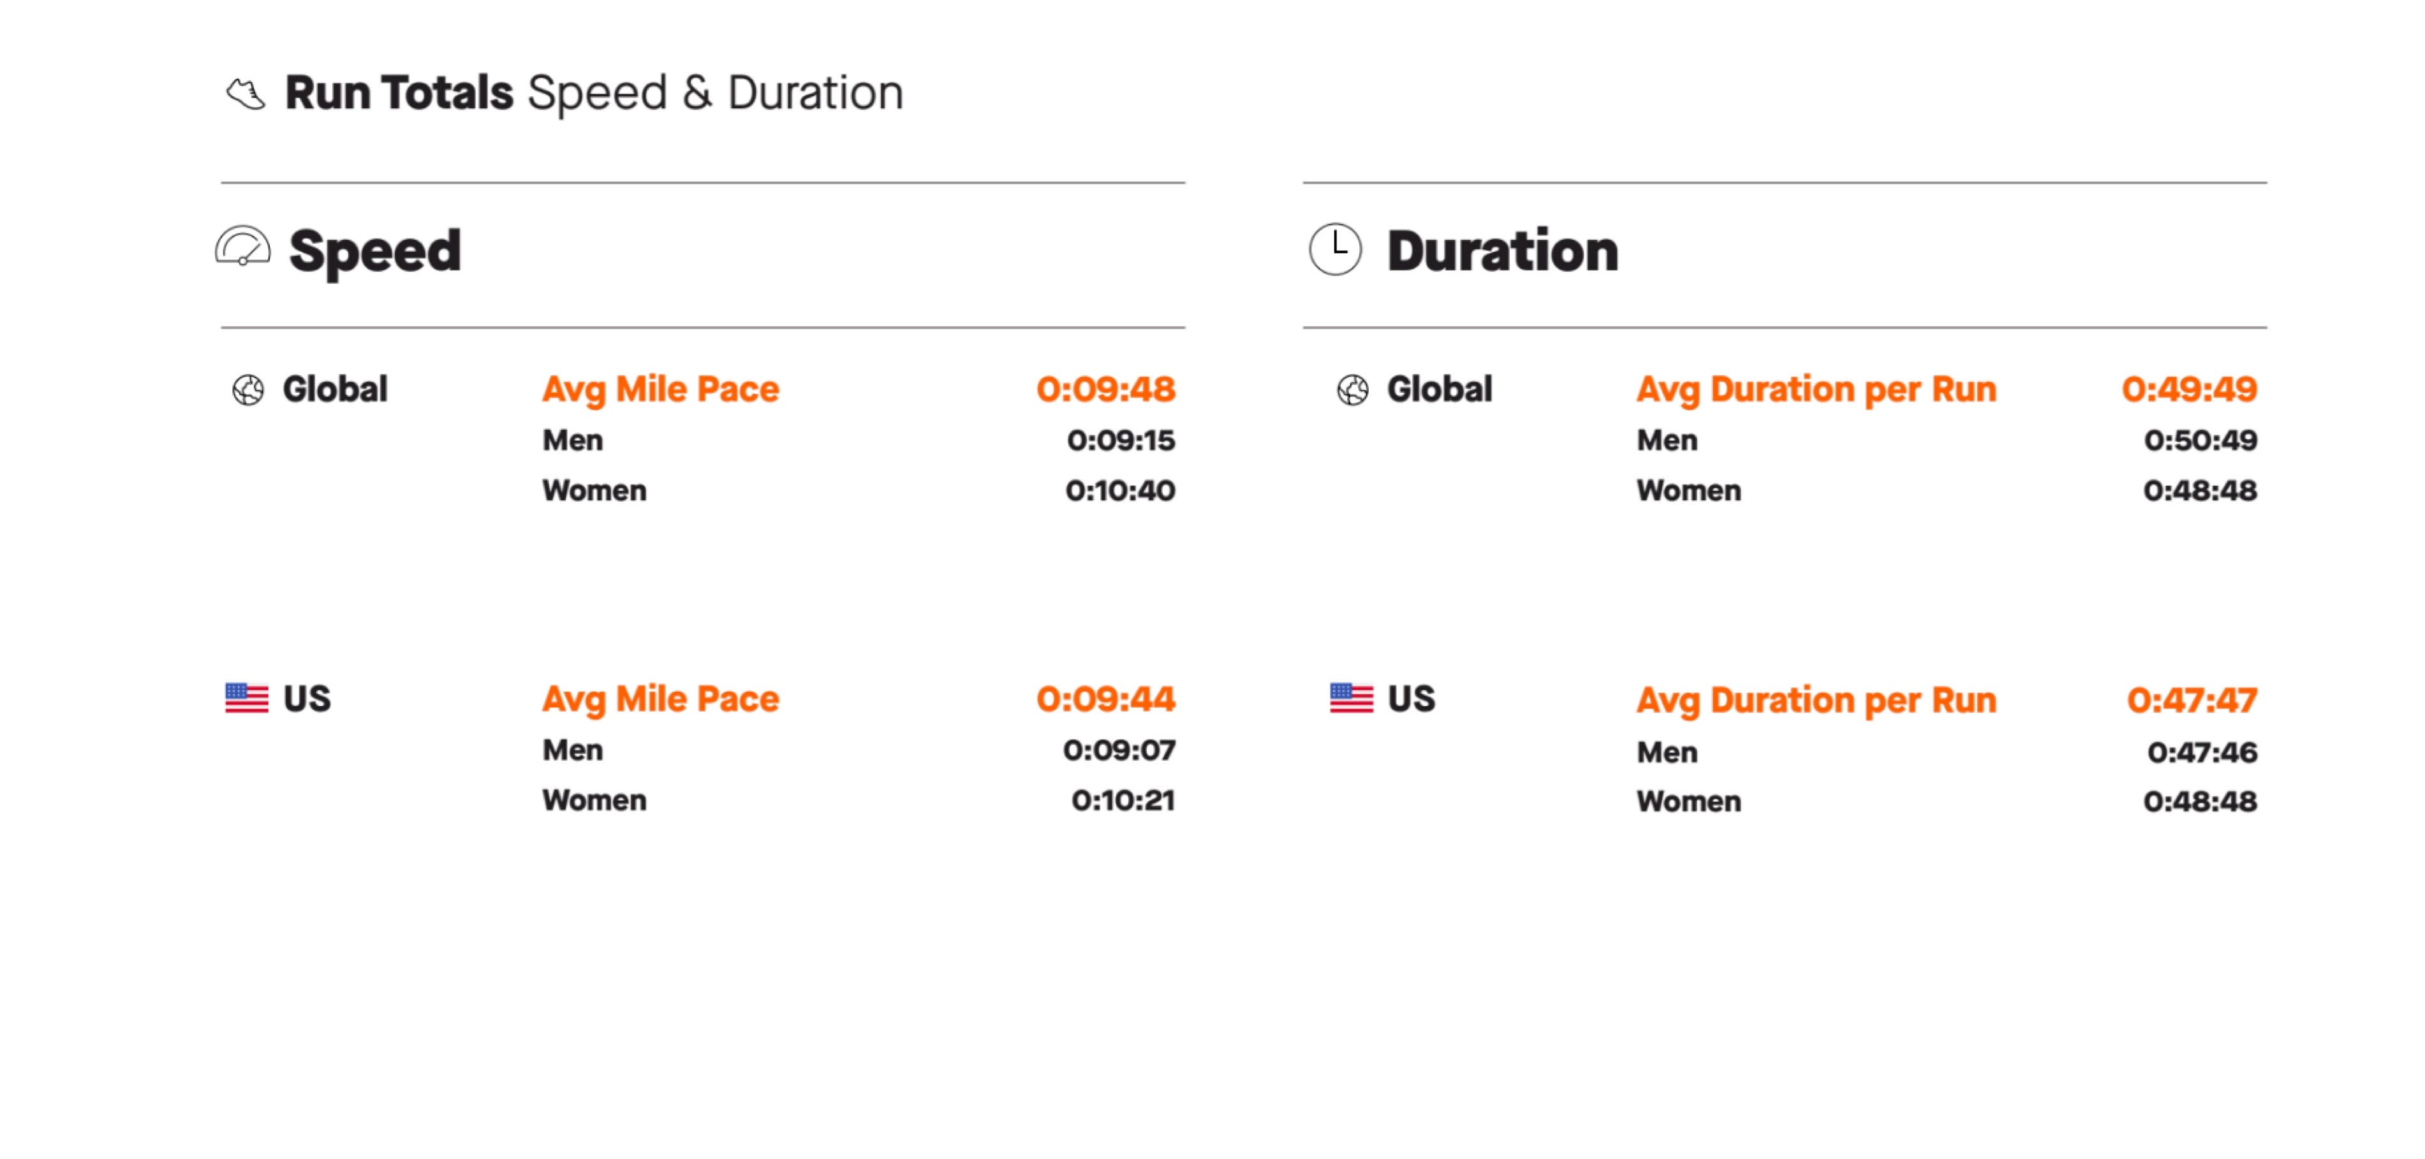The image size is (2425, 1159).
Task: Click Men's US duration 0:47:46
Action: 2202,752
